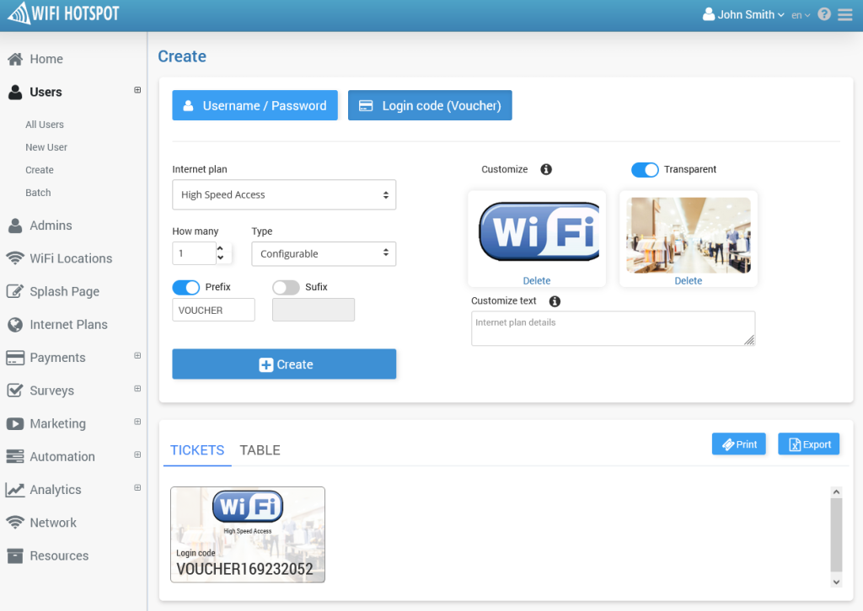The height and width of the screenshot is (611, 863).
Task: Click the Customize info icon
Action: click(x=546, y=169)
